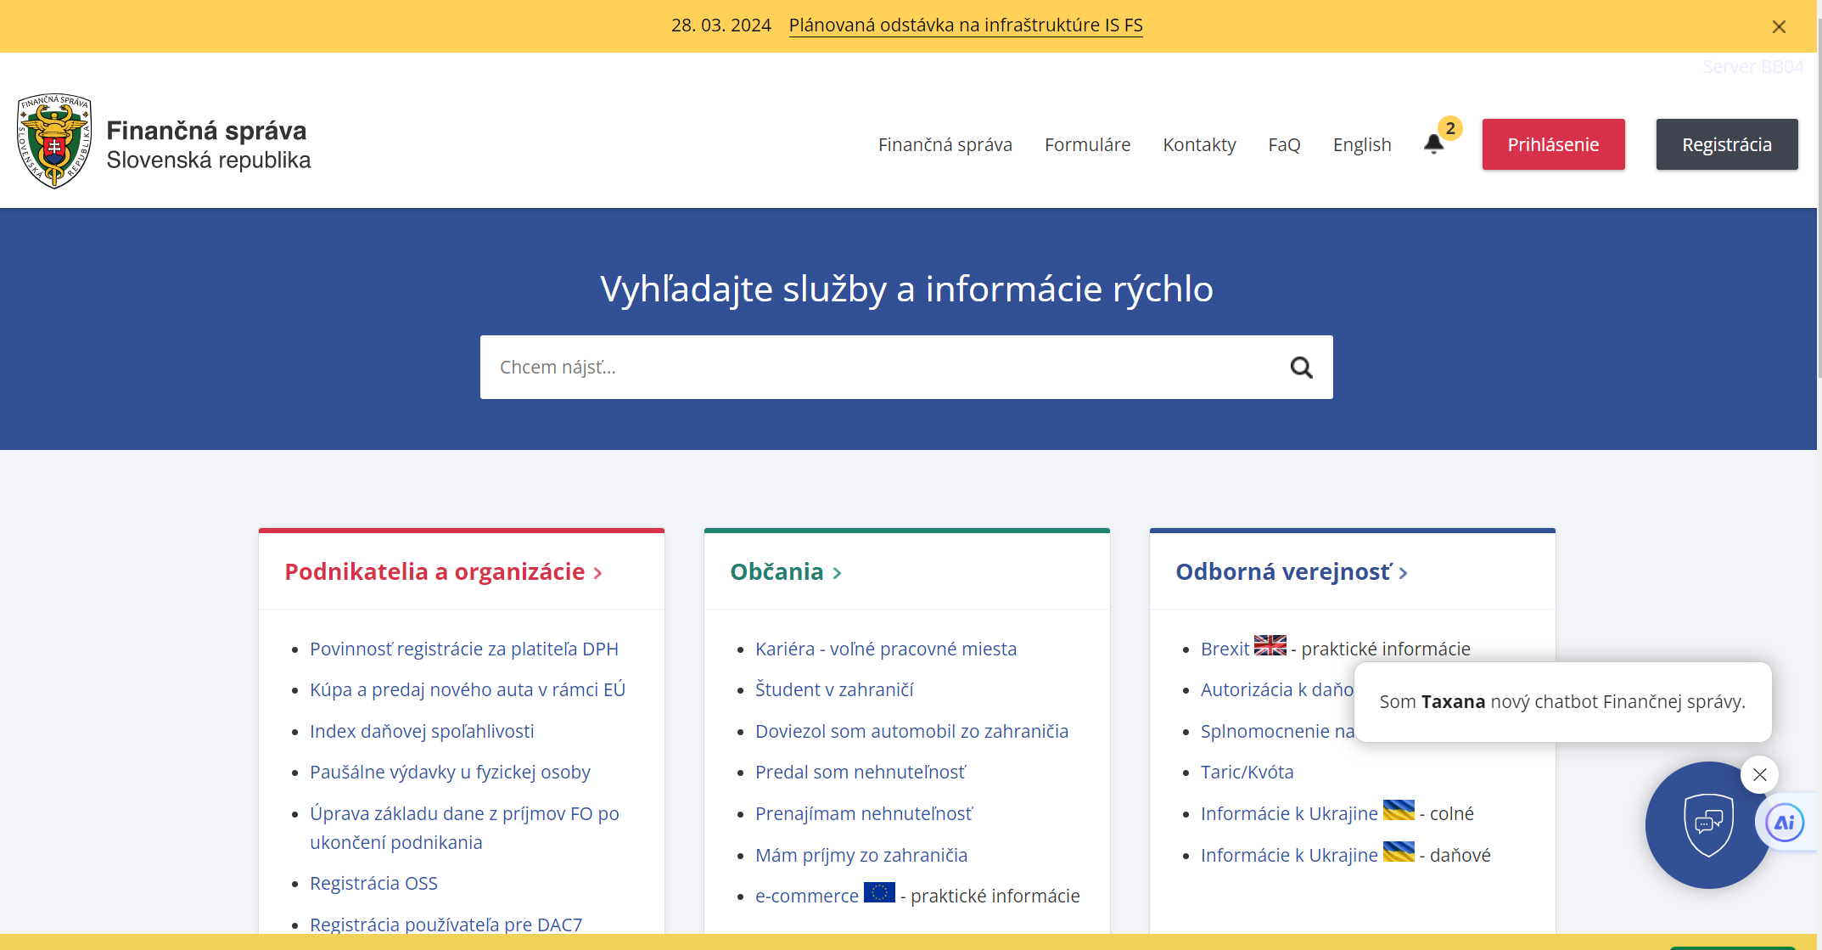Click the magnifier search icon

[x=1301, y=368]
